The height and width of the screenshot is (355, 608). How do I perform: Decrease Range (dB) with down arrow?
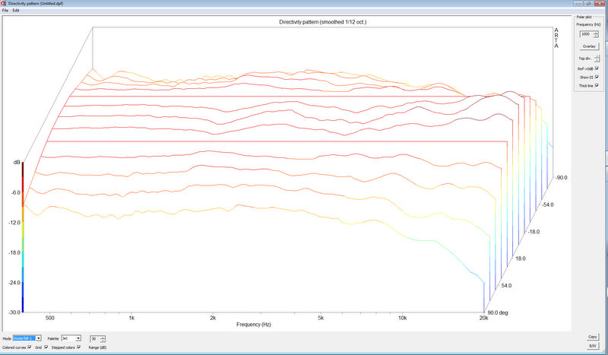click(x=103, y=340)
